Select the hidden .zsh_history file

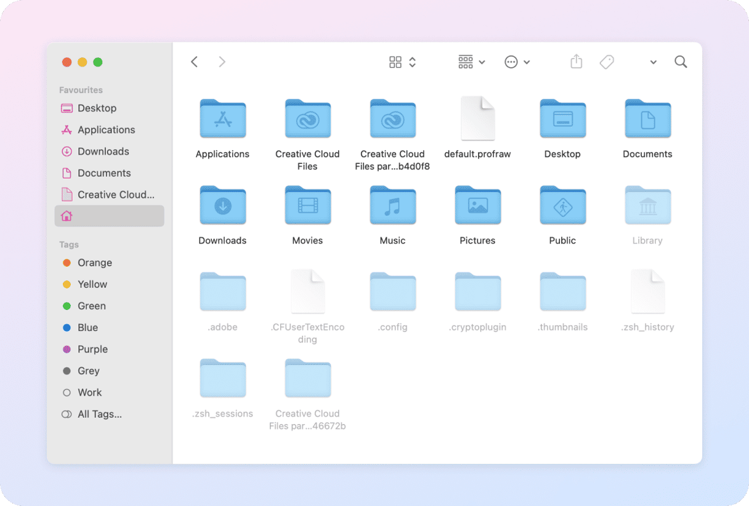point(647,292)
